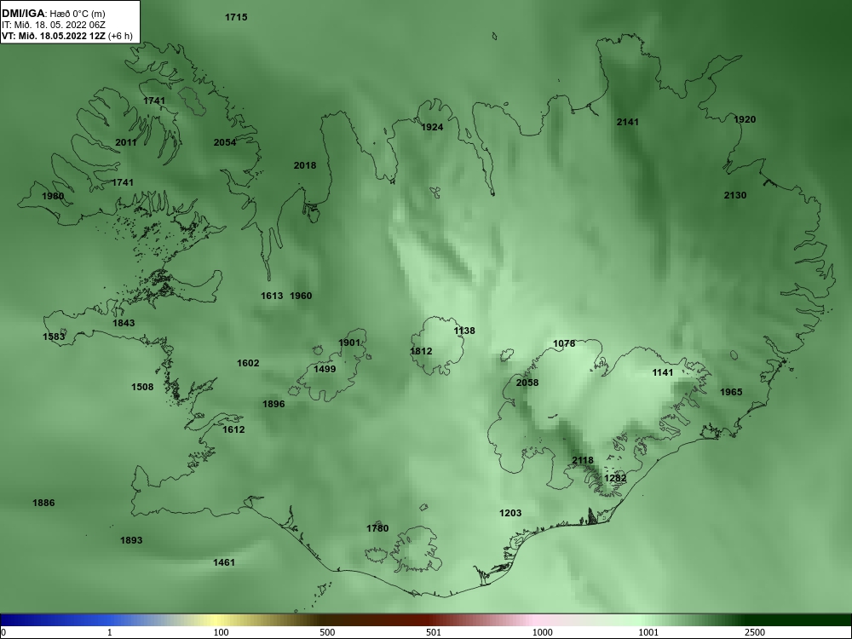Select the 2500 color scale label
This screenshot has height=639, width=852.
tap(755, 632)
